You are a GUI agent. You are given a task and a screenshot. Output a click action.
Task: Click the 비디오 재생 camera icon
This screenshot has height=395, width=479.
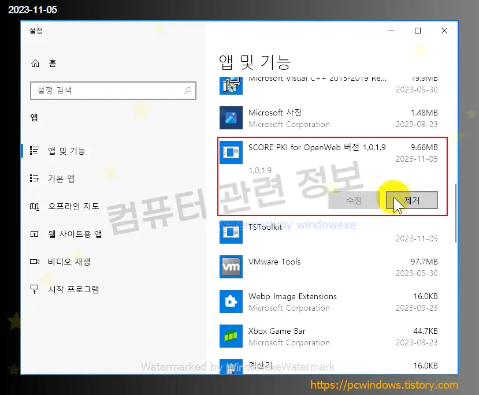35,262
